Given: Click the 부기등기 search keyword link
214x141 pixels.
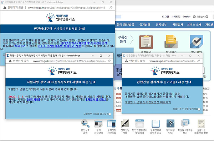Looking at the screenshot, I should point(20,46).
